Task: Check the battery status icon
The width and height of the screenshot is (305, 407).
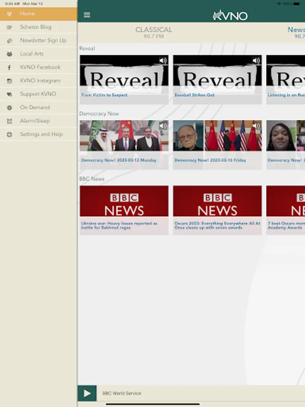Action: [x=296, y=4]
